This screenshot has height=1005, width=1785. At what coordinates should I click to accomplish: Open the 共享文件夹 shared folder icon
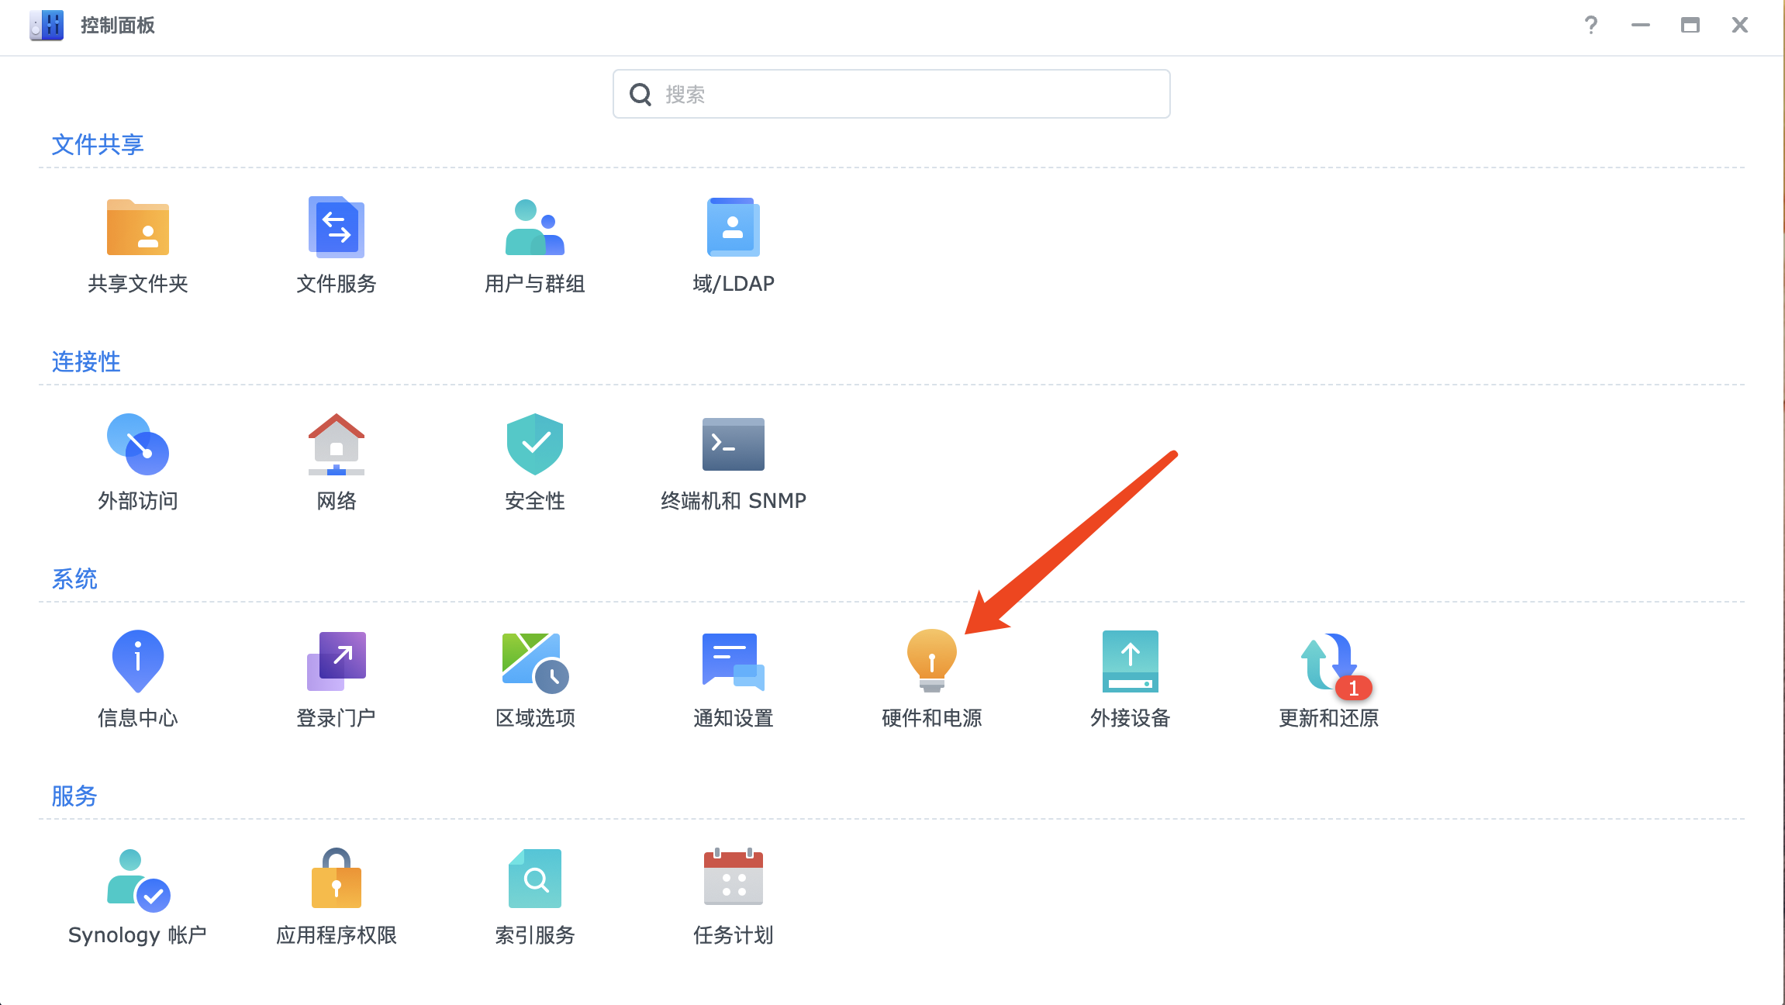tap(138, 228)
